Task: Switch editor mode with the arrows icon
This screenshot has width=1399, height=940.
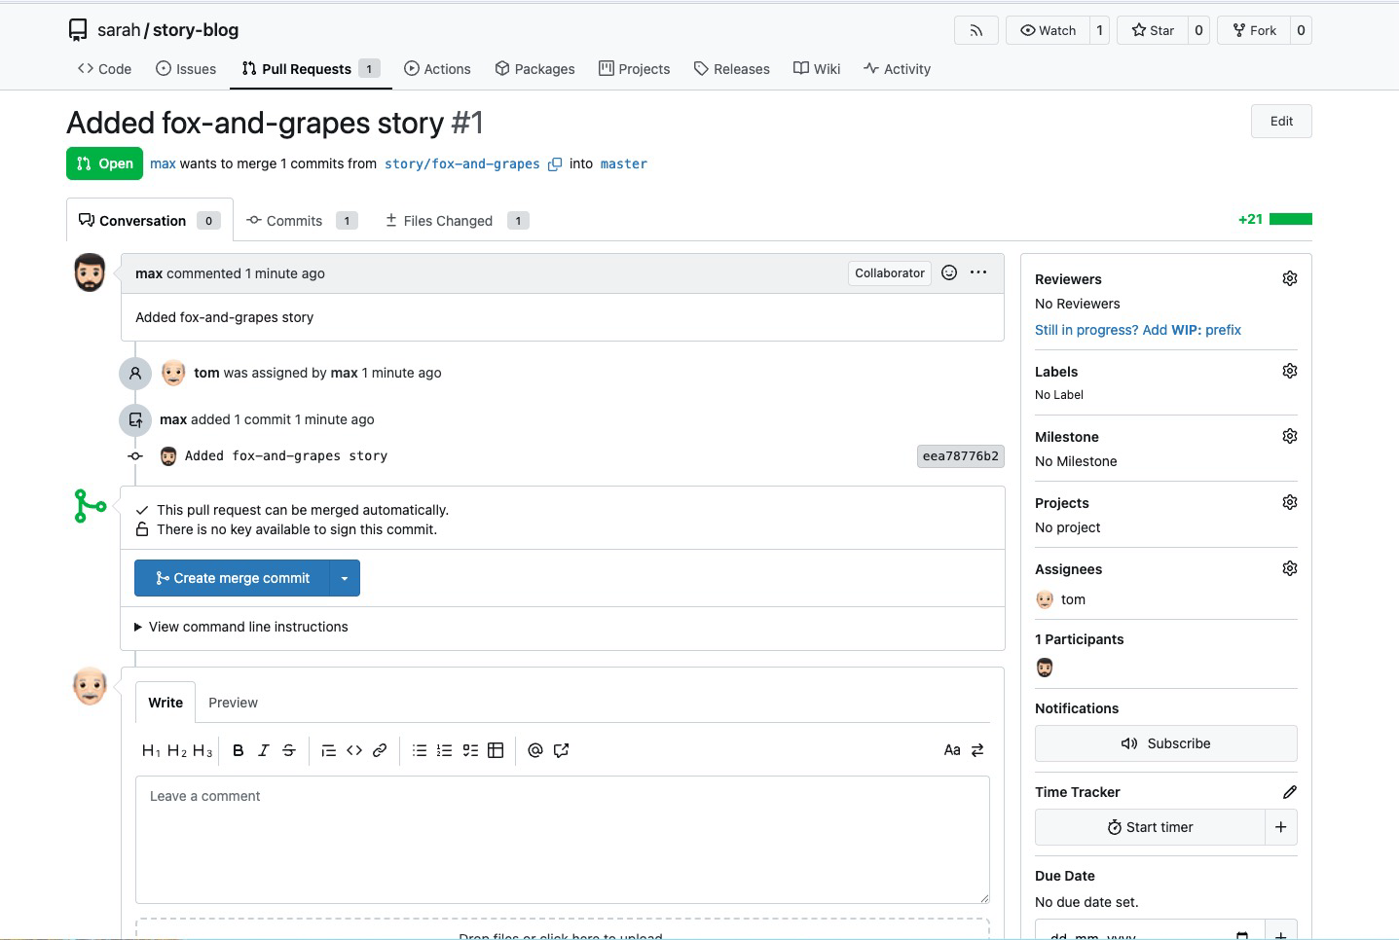Action: click(977, 750)
